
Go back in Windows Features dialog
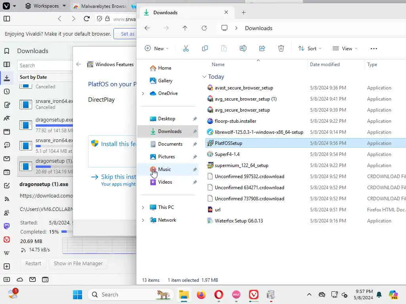[79, 64]
